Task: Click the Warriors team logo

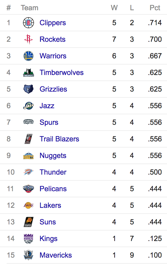Action: point(28,56)
